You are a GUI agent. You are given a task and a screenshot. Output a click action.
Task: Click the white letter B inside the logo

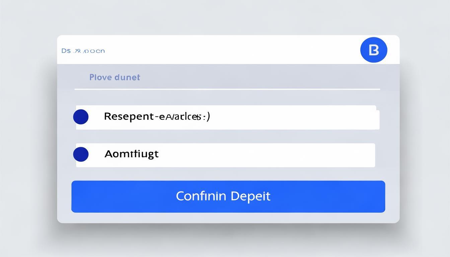[374, 50]
